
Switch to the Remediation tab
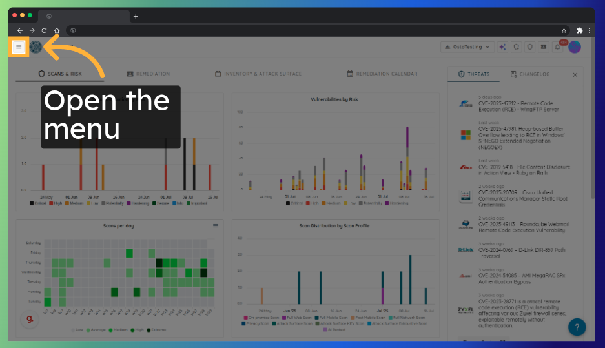[149, 74]
